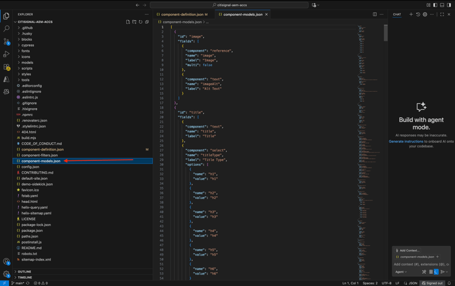
Task: Split the editor to the right
Action: 375,14
